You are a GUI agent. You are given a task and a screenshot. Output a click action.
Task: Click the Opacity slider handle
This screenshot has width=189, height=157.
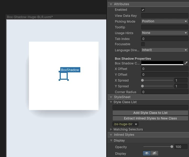click(x=172, y=147)
